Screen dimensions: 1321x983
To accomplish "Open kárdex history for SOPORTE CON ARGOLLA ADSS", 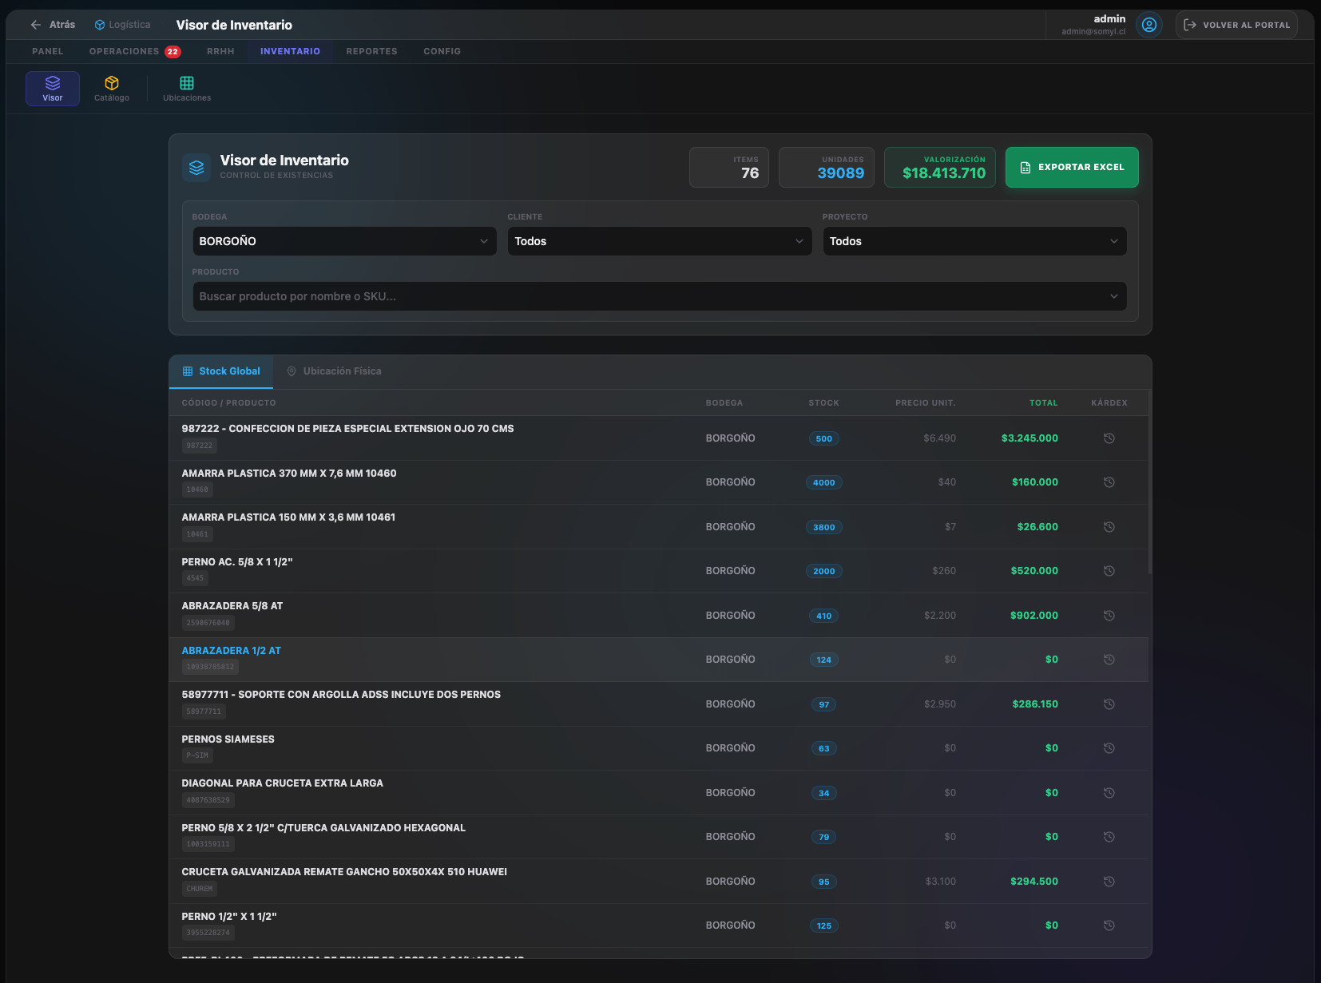I will pyautogui.click(x=1109, y=704).
